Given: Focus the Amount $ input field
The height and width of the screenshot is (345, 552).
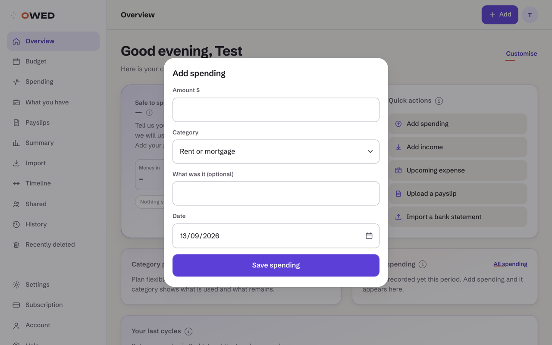Looking at the screenshot, I should click(x=276, y=110).
